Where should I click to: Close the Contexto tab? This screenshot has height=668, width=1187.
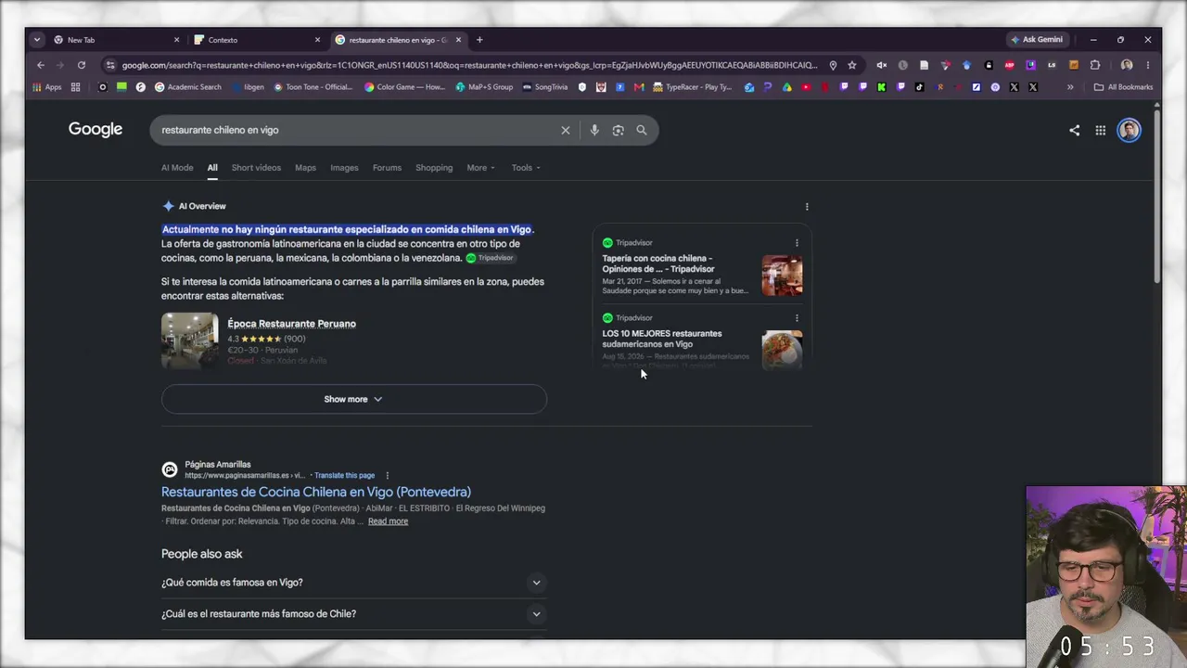pos(317,40)
